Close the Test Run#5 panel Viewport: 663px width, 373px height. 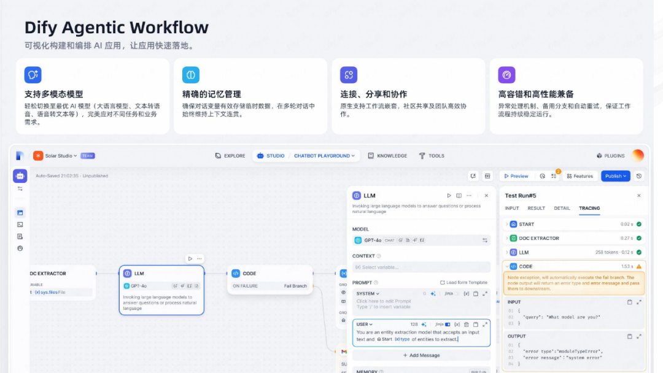(x=639, y=196)
